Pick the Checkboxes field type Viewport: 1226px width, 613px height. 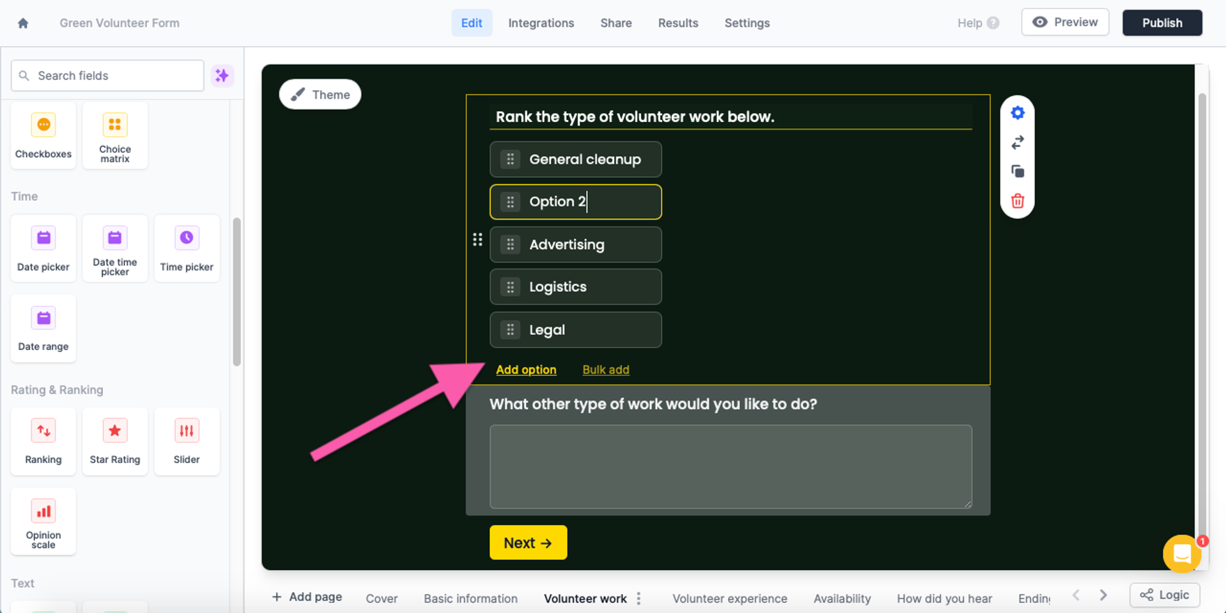[44, 135]
